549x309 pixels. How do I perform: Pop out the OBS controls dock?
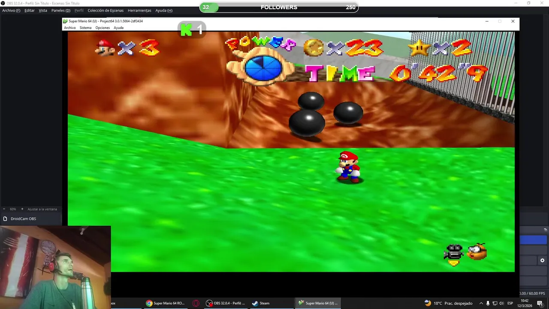(546, 230)
